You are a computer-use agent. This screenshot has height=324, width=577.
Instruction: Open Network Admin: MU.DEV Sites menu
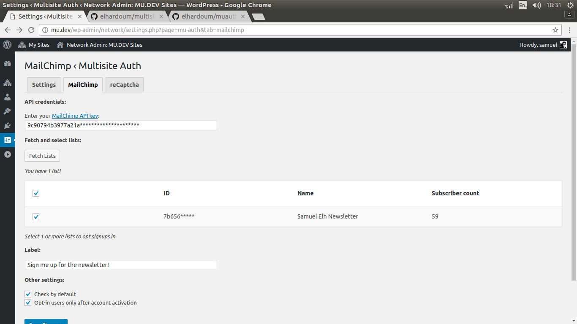[x=100, y=45]
